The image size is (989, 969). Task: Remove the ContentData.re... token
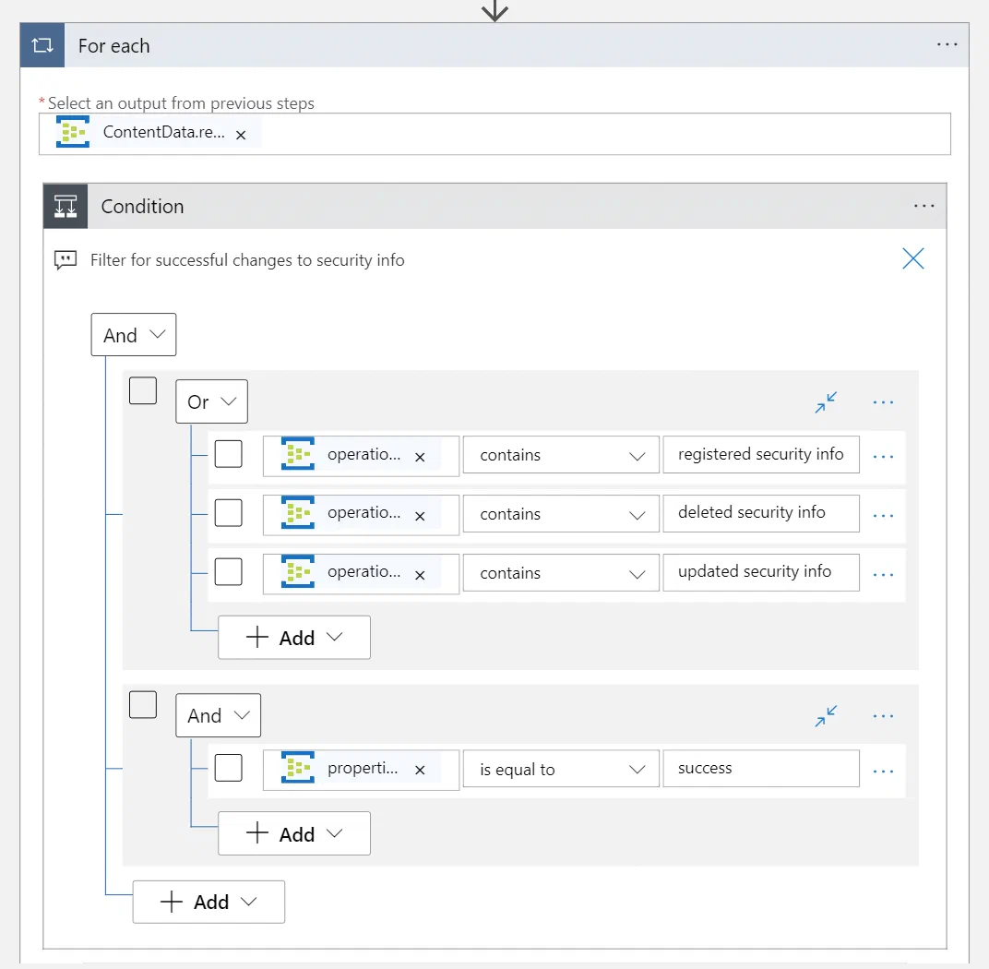[240, 135]
